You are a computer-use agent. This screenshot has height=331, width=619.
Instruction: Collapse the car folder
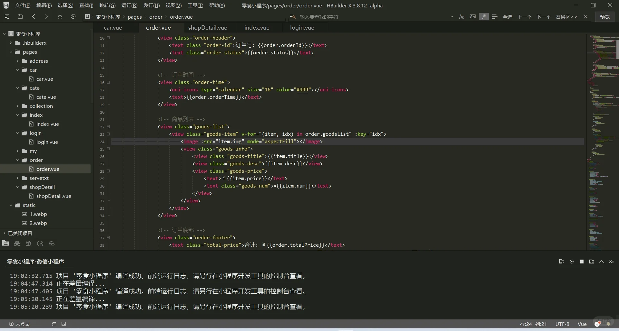[18, 70]
